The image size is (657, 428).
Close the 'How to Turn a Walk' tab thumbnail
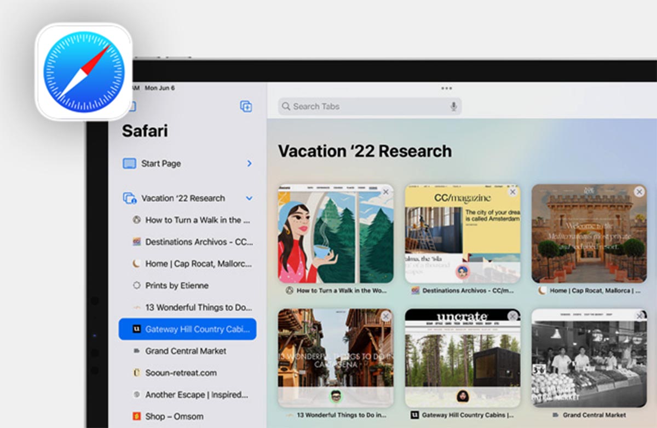pos(386,192)
